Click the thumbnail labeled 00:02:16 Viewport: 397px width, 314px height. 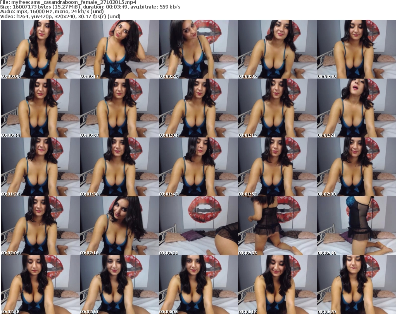point(119,226)
